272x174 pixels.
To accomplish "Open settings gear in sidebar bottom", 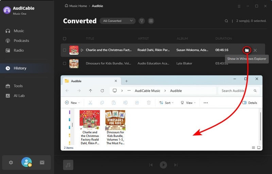I will point(11,162).
